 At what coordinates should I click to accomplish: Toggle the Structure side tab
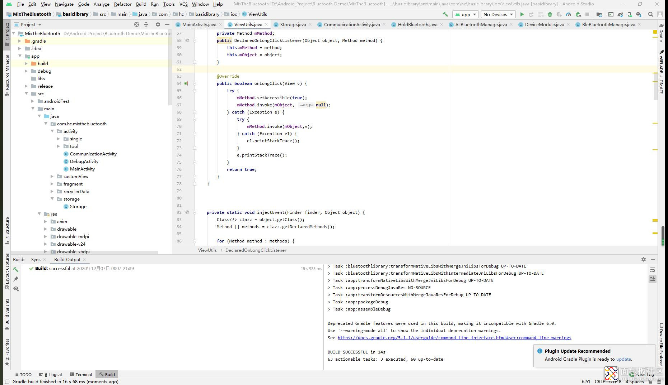[7, 231]
